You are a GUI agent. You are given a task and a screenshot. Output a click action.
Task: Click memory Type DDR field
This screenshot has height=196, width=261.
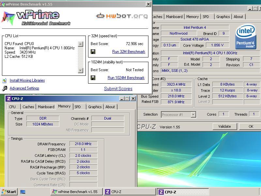click(x=43, y=118)
